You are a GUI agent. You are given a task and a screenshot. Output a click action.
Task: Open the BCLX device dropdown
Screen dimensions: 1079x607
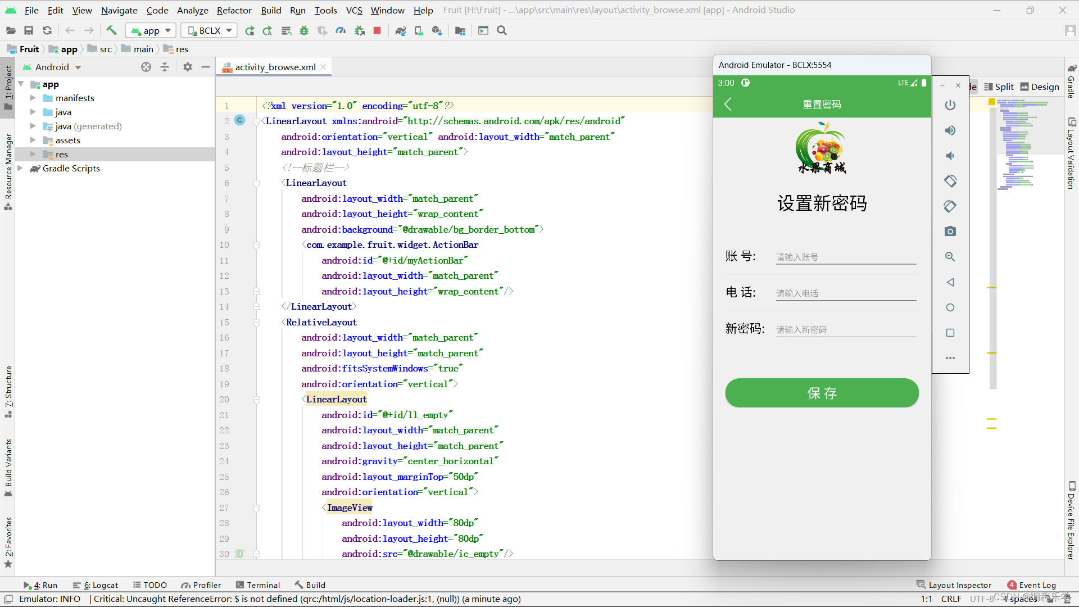coord(209,30)
